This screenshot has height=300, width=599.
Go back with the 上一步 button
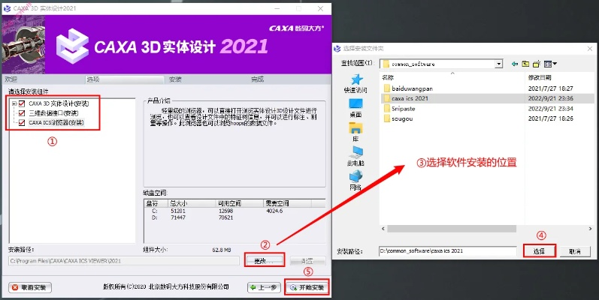point(264,287)
